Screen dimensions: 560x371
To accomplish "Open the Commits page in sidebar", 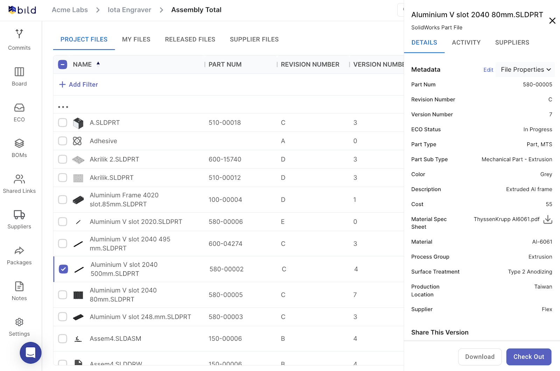I will [19, 40].
